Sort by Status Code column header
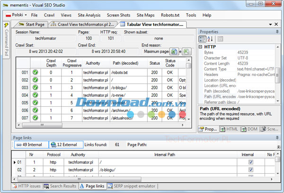The height and width of the screenshot is (193, 284). click(x=170, y=63)
